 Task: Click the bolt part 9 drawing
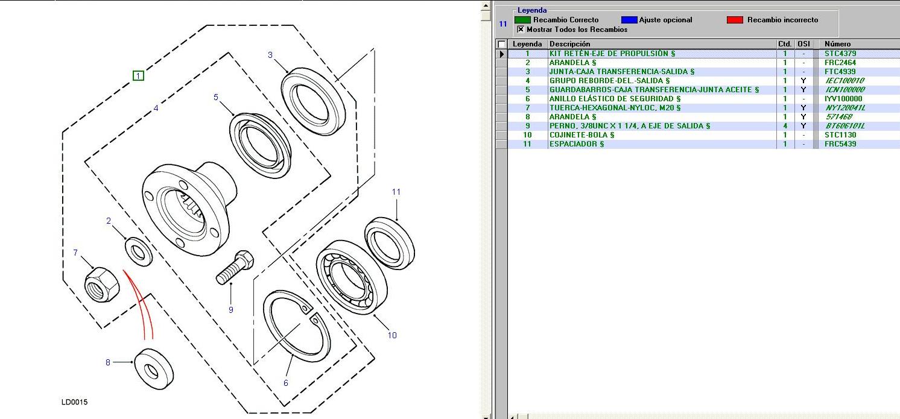[x=235, y=268]
